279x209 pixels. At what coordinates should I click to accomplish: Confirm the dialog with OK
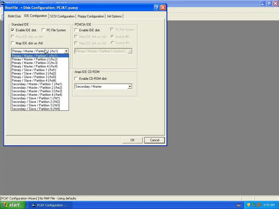pyautogui.click(x=132, y=140)
